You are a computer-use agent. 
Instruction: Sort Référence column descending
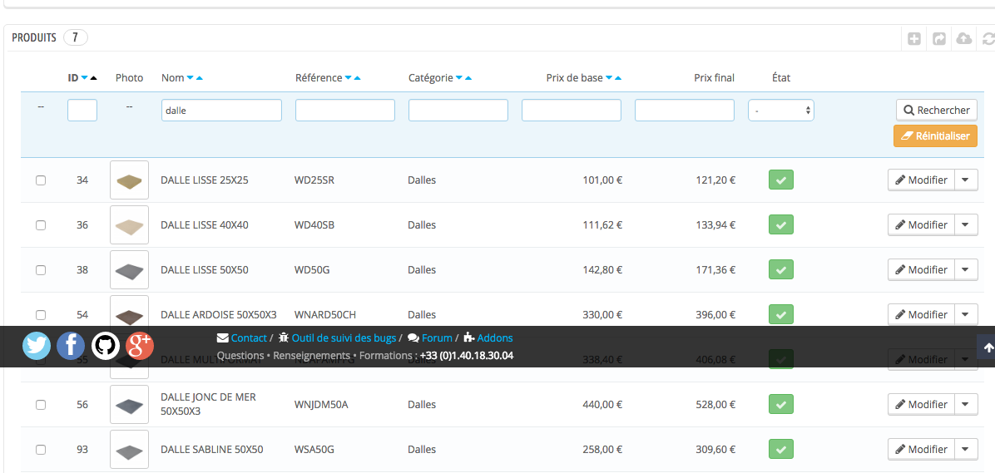(x=348, y=78)
